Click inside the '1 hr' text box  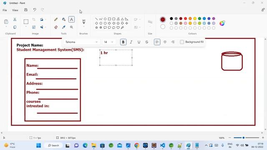116,57
